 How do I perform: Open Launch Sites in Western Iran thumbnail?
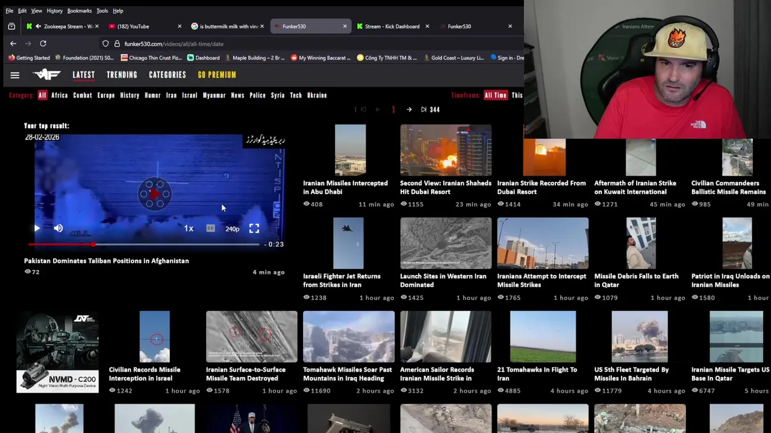point(446,243)
